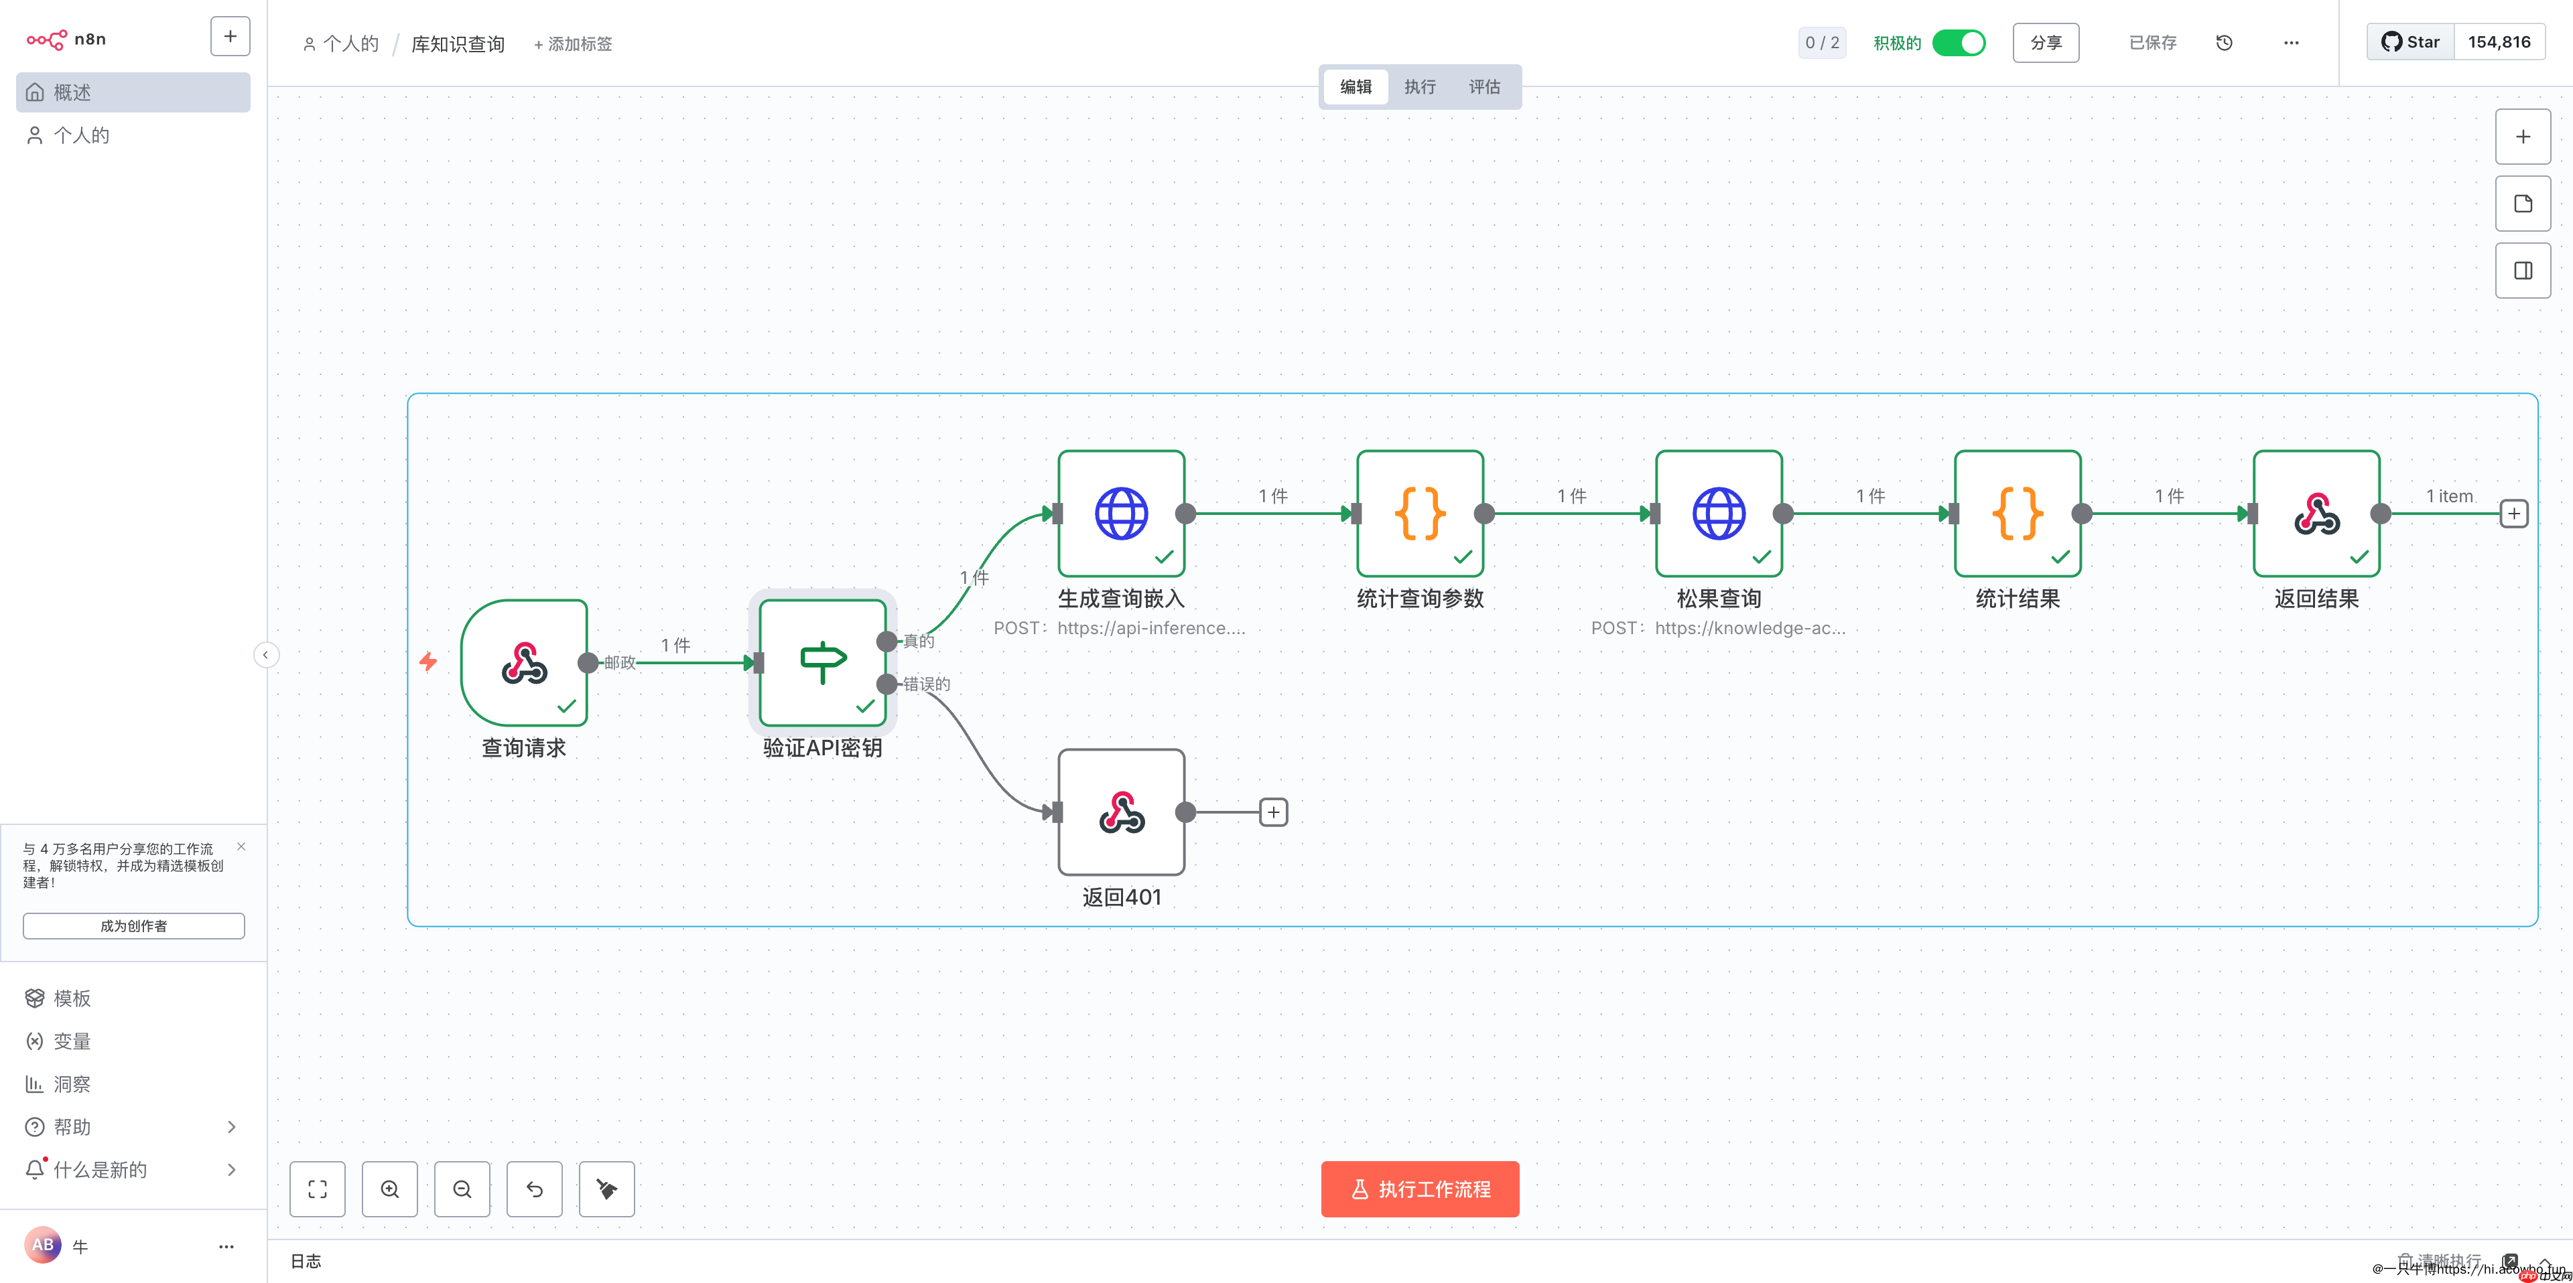2573x1283 pixels.
Task: Select the 验证API密钥 switch node
Action: click(x=822, y=662)
